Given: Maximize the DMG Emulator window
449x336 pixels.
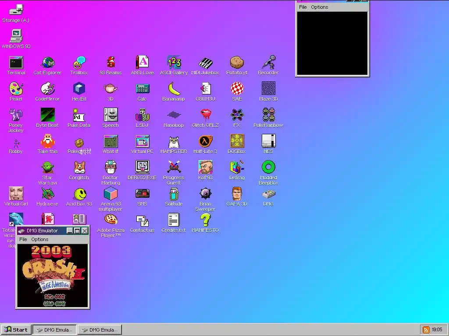Looking at the screenshot, I should pyautogui.click(x=77, y=231).
